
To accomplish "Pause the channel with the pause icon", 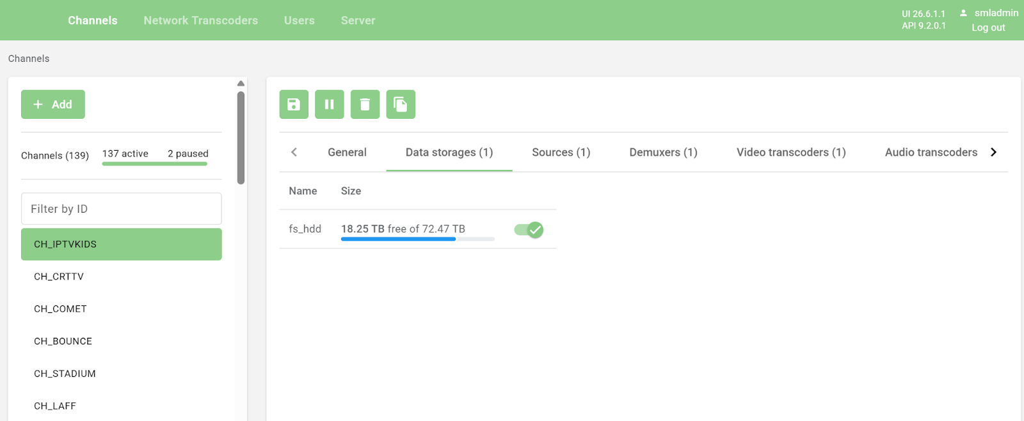I will pos(330,104).
